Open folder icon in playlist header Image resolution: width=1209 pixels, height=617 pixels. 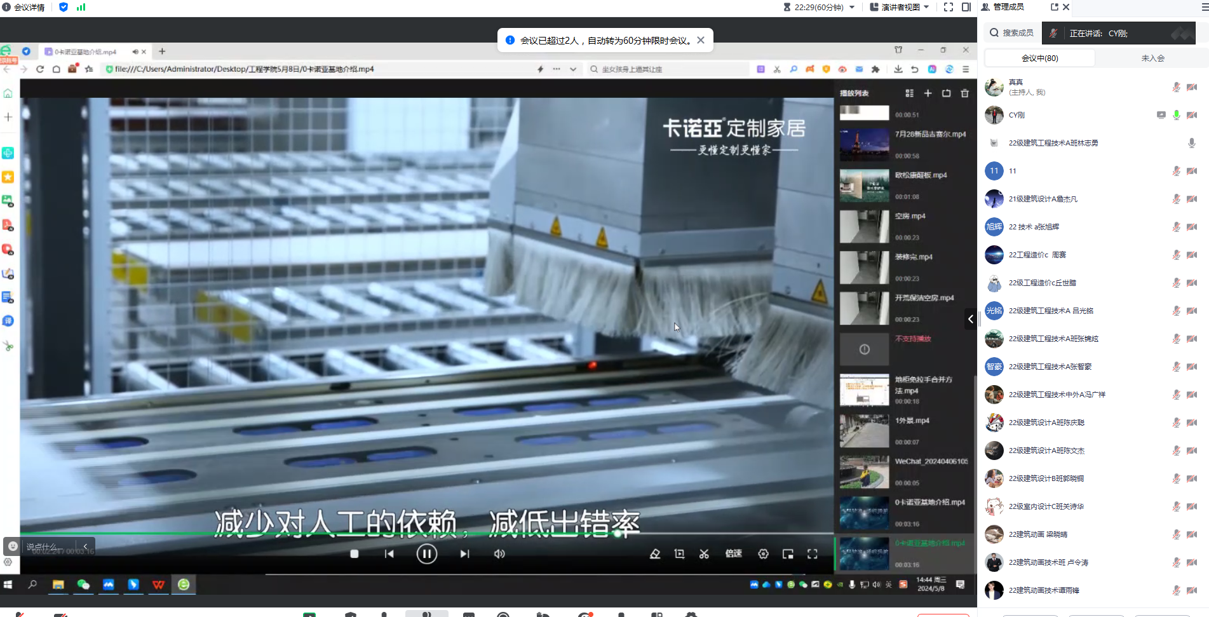[x=946, y=93]
